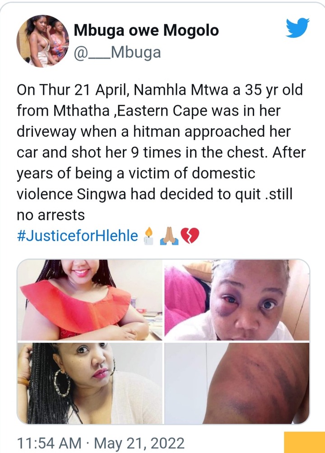Click the broken heart emoji
Viewport: 325px width, 453px height.
190,236
